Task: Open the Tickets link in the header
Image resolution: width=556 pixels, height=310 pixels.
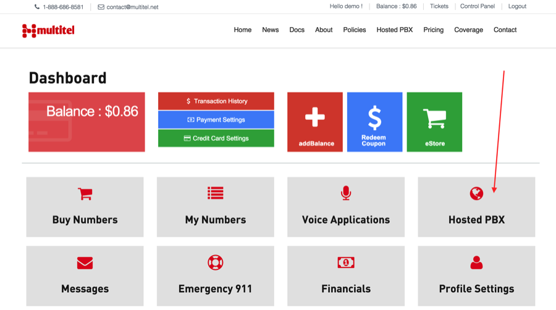Action: [x=439, y=6]
